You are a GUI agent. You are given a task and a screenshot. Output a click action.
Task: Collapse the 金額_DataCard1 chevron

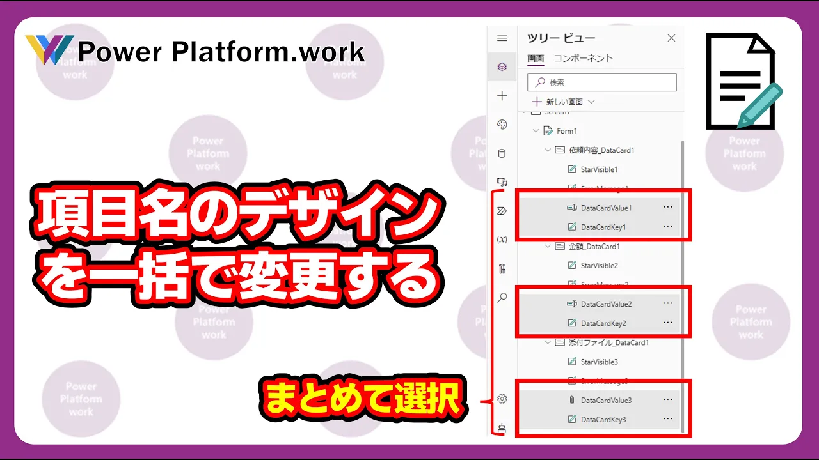coord(548,246)
